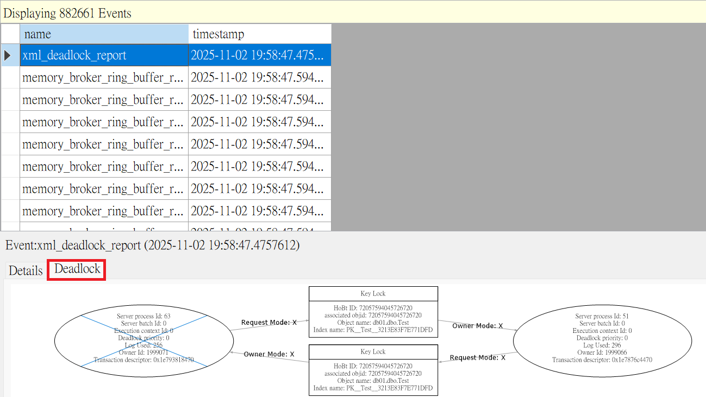Click the Event:xml_deadlock_report title text
This screenshot has height=397, width=706.
[x=152, y=245]
